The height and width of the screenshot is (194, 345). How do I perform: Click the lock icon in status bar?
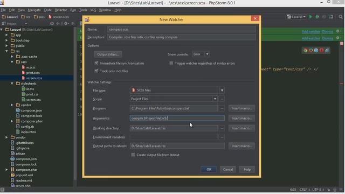click(329, 190)
